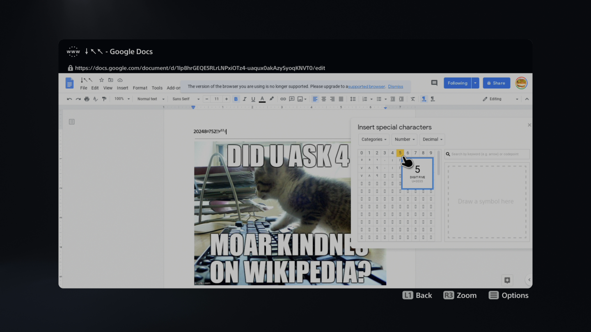The image size is (591, 332).
Task: Decrease font size with minus button
Action: 207,99
